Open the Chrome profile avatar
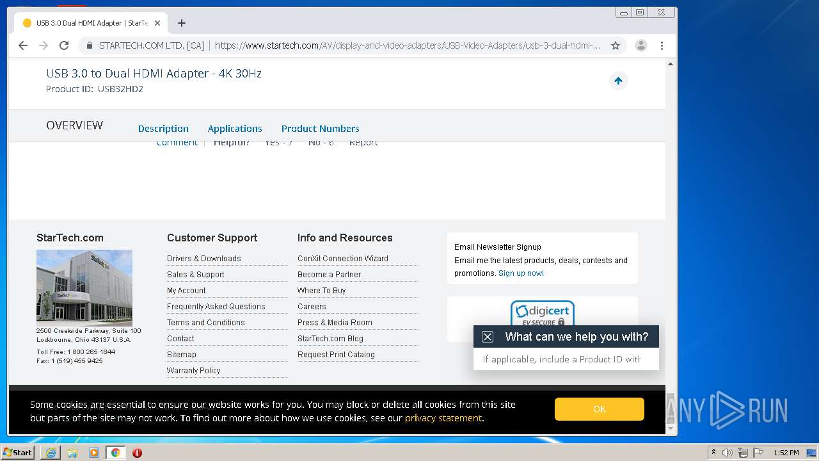The height and width of the screenshot is (461, 819). point(640,45)
